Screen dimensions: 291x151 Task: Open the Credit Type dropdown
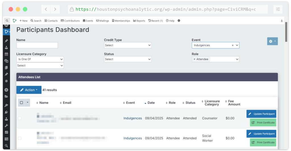[x=128, y=45]
